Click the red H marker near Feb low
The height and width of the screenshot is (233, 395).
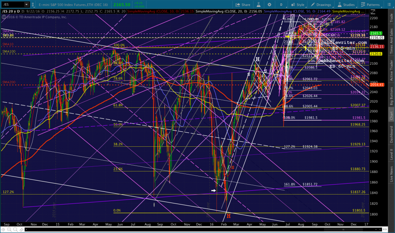click(228, 216)
